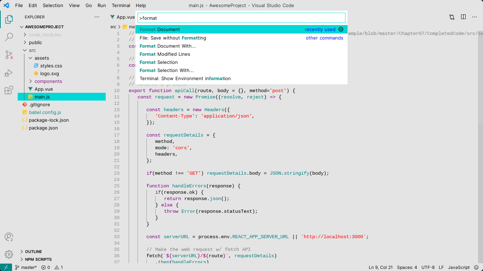
Task: Open the File menu
Action: [19, 5]
